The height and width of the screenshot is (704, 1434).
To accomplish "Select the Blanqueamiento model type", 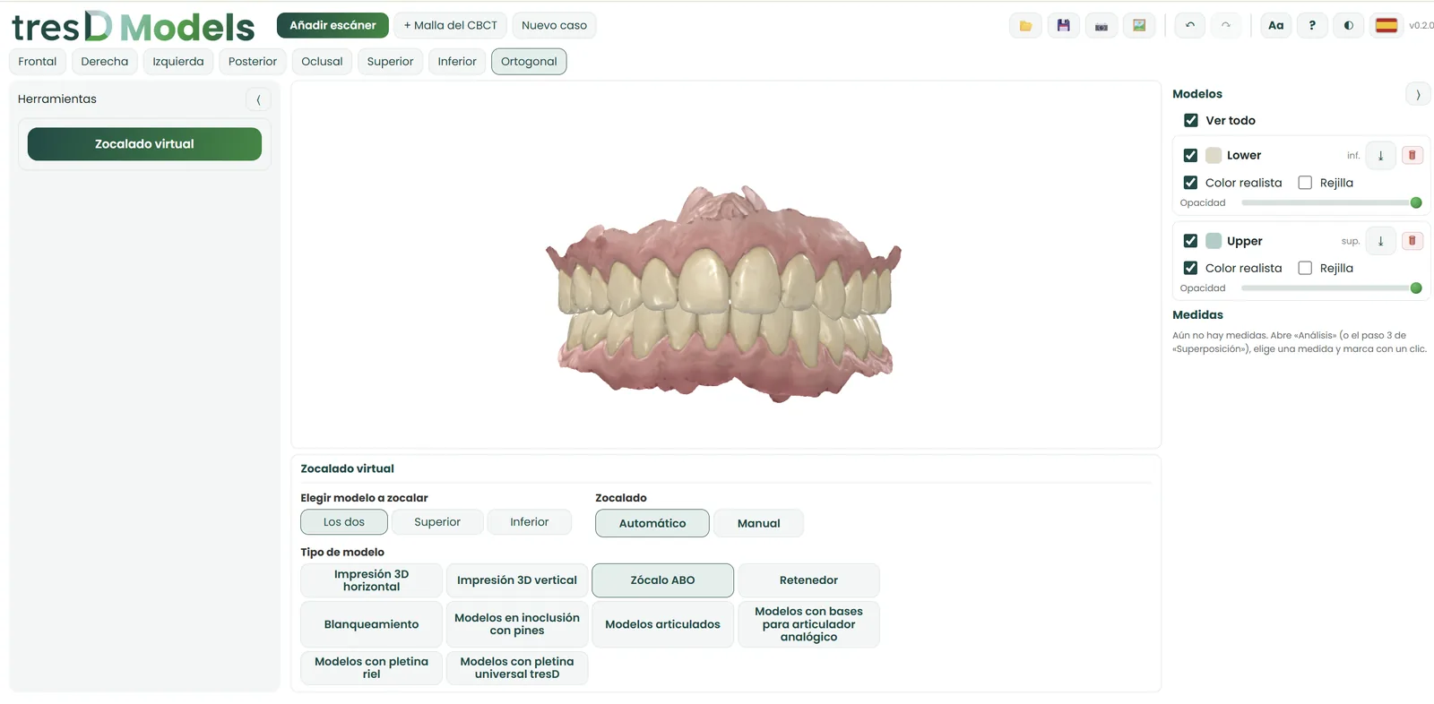I will pyautogui.click(x=371, y=624).
